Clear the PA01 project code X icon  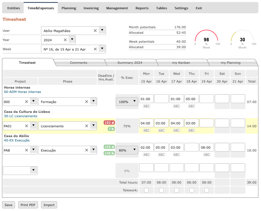27,126
